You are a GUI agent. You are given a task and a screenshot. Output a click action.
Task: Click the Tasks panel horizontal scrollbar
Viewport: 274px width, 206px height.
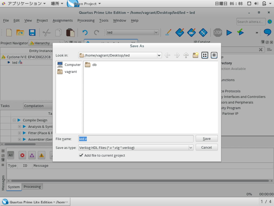20,144
